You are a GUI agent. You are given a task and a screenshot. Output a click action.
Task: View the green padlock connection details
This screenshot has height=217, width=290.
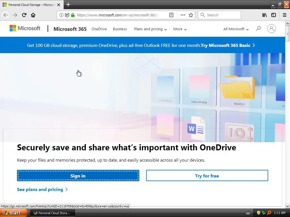pos(73,15)
